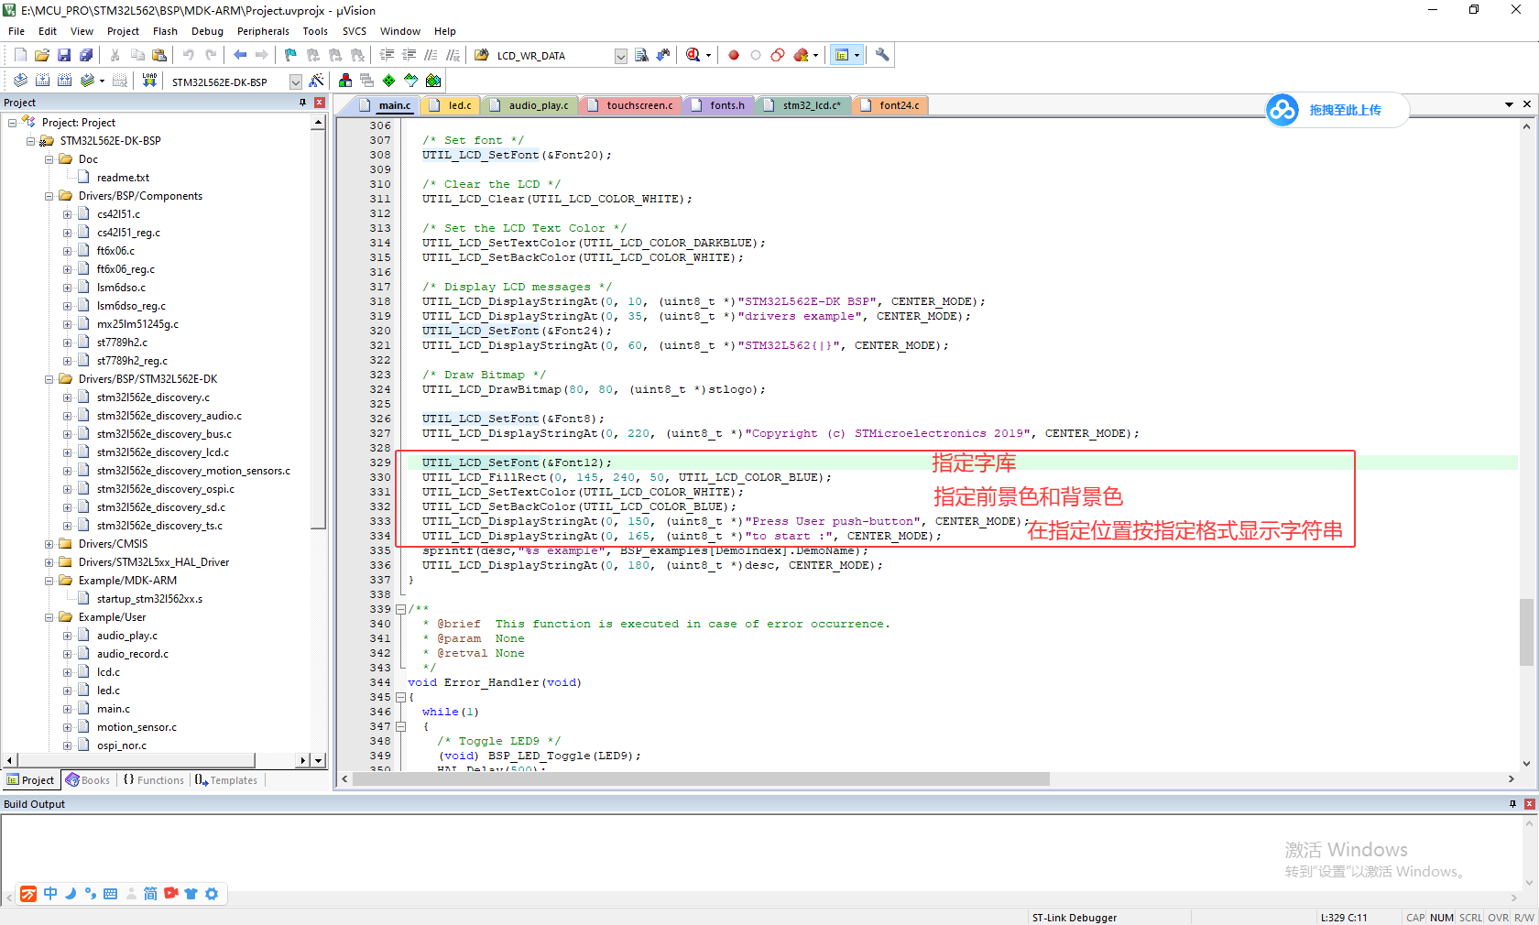Select startup_stm32l562xx.s in the project tree
The width and height of the screenshot is (1539, 925).
(149, 599)
